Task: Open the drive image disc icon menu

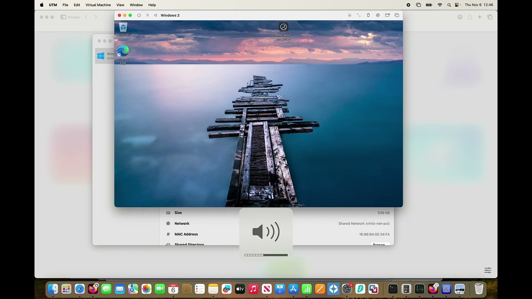Action: click(378, 15)
